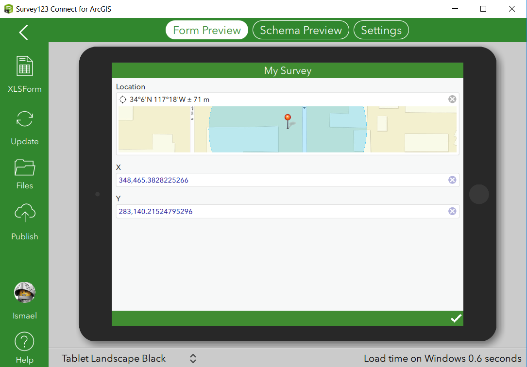This screenshot has height=367, width=527.
Task: Click the Update refresh icon
Action: point(25,118)
